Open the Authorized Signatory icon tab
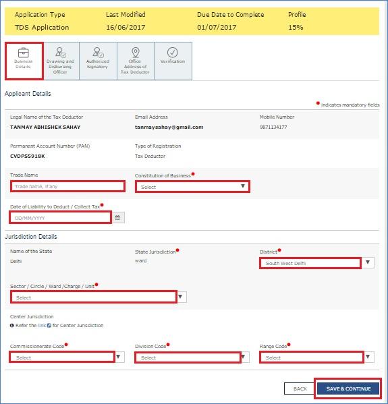The height and width of the screenshot is (404, 388). tap(98, 61)
